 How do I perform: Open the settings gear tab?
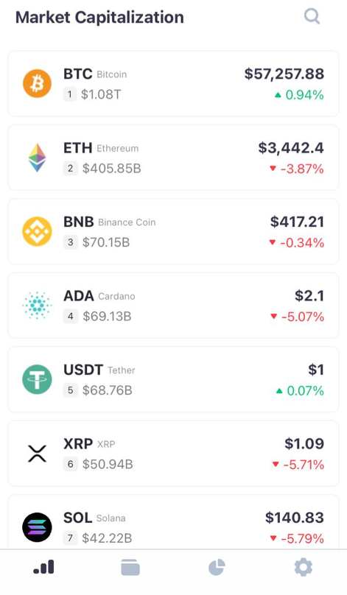(304, 568)
